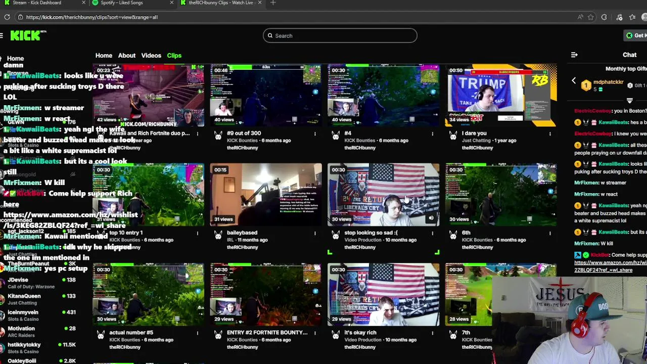Open the channel Home tab
647x364 pixels.
point(104,56)
